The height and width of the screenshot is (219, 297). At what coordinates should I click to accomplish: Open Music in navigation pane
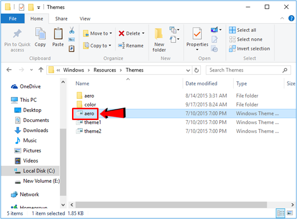pyautogui.click(x=25, y=141)
